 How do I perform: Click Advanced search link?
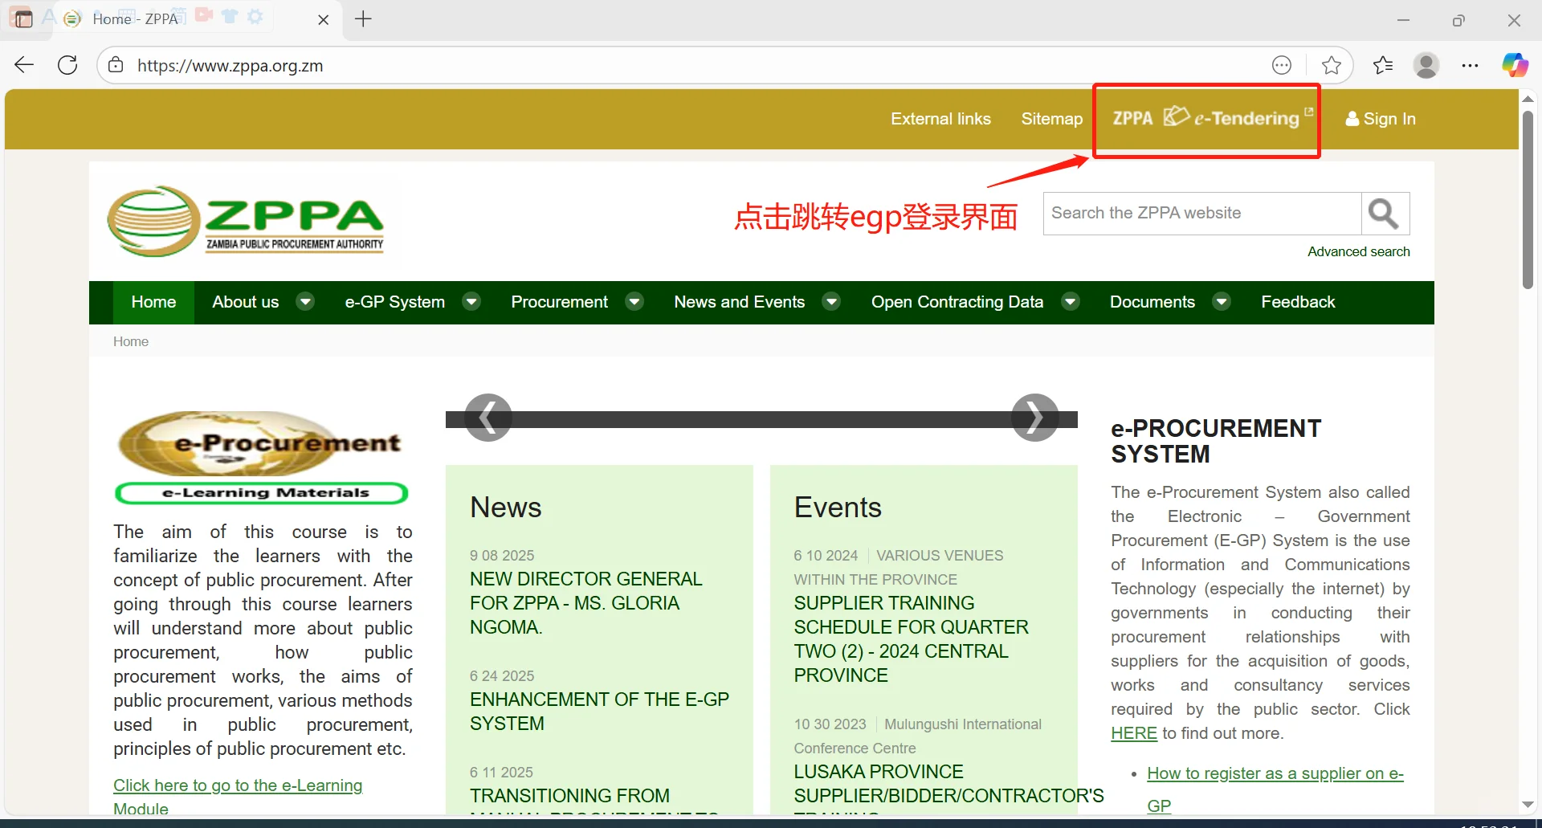pos(1358,251)
